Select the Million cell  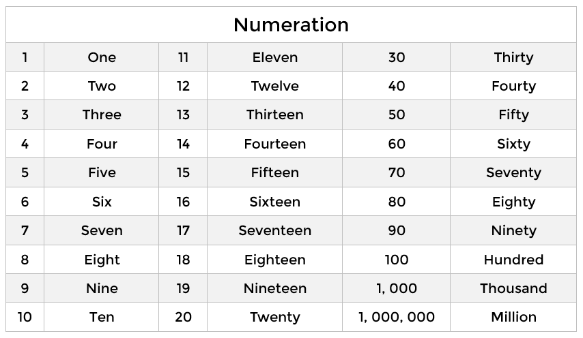[513, 317]
